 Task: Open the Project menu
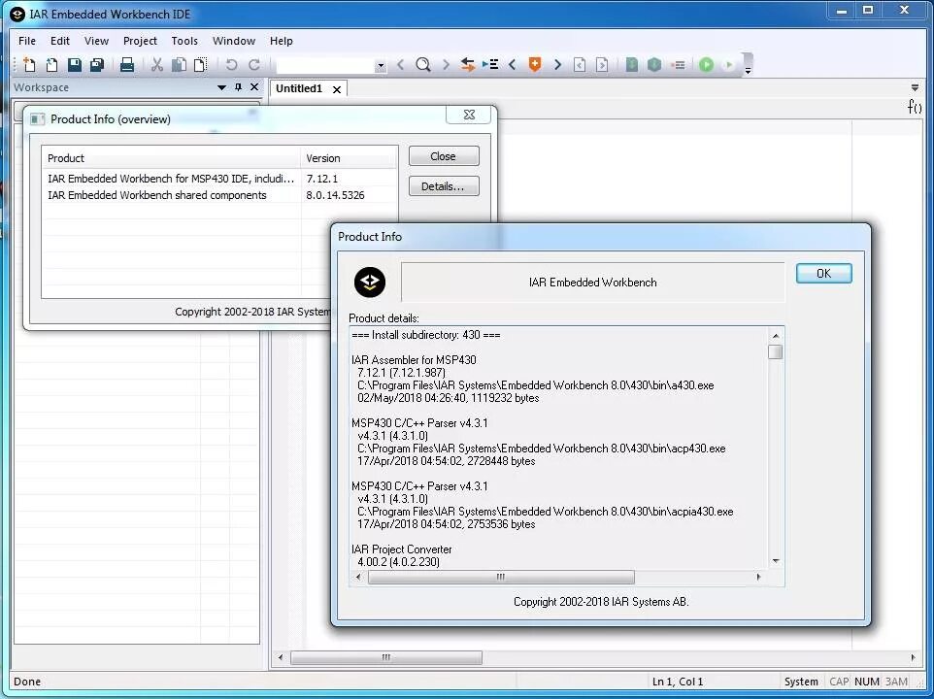coord(140,41)
